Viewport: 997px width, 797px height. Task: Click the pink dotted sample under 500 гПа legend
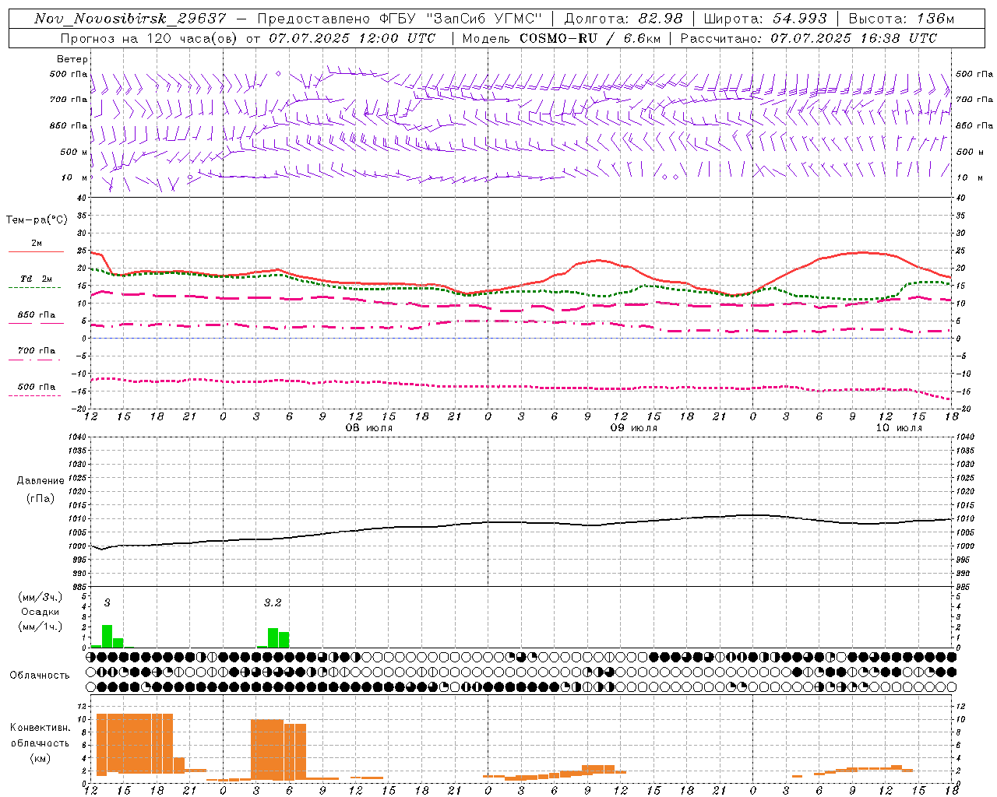tap(34, 395)
